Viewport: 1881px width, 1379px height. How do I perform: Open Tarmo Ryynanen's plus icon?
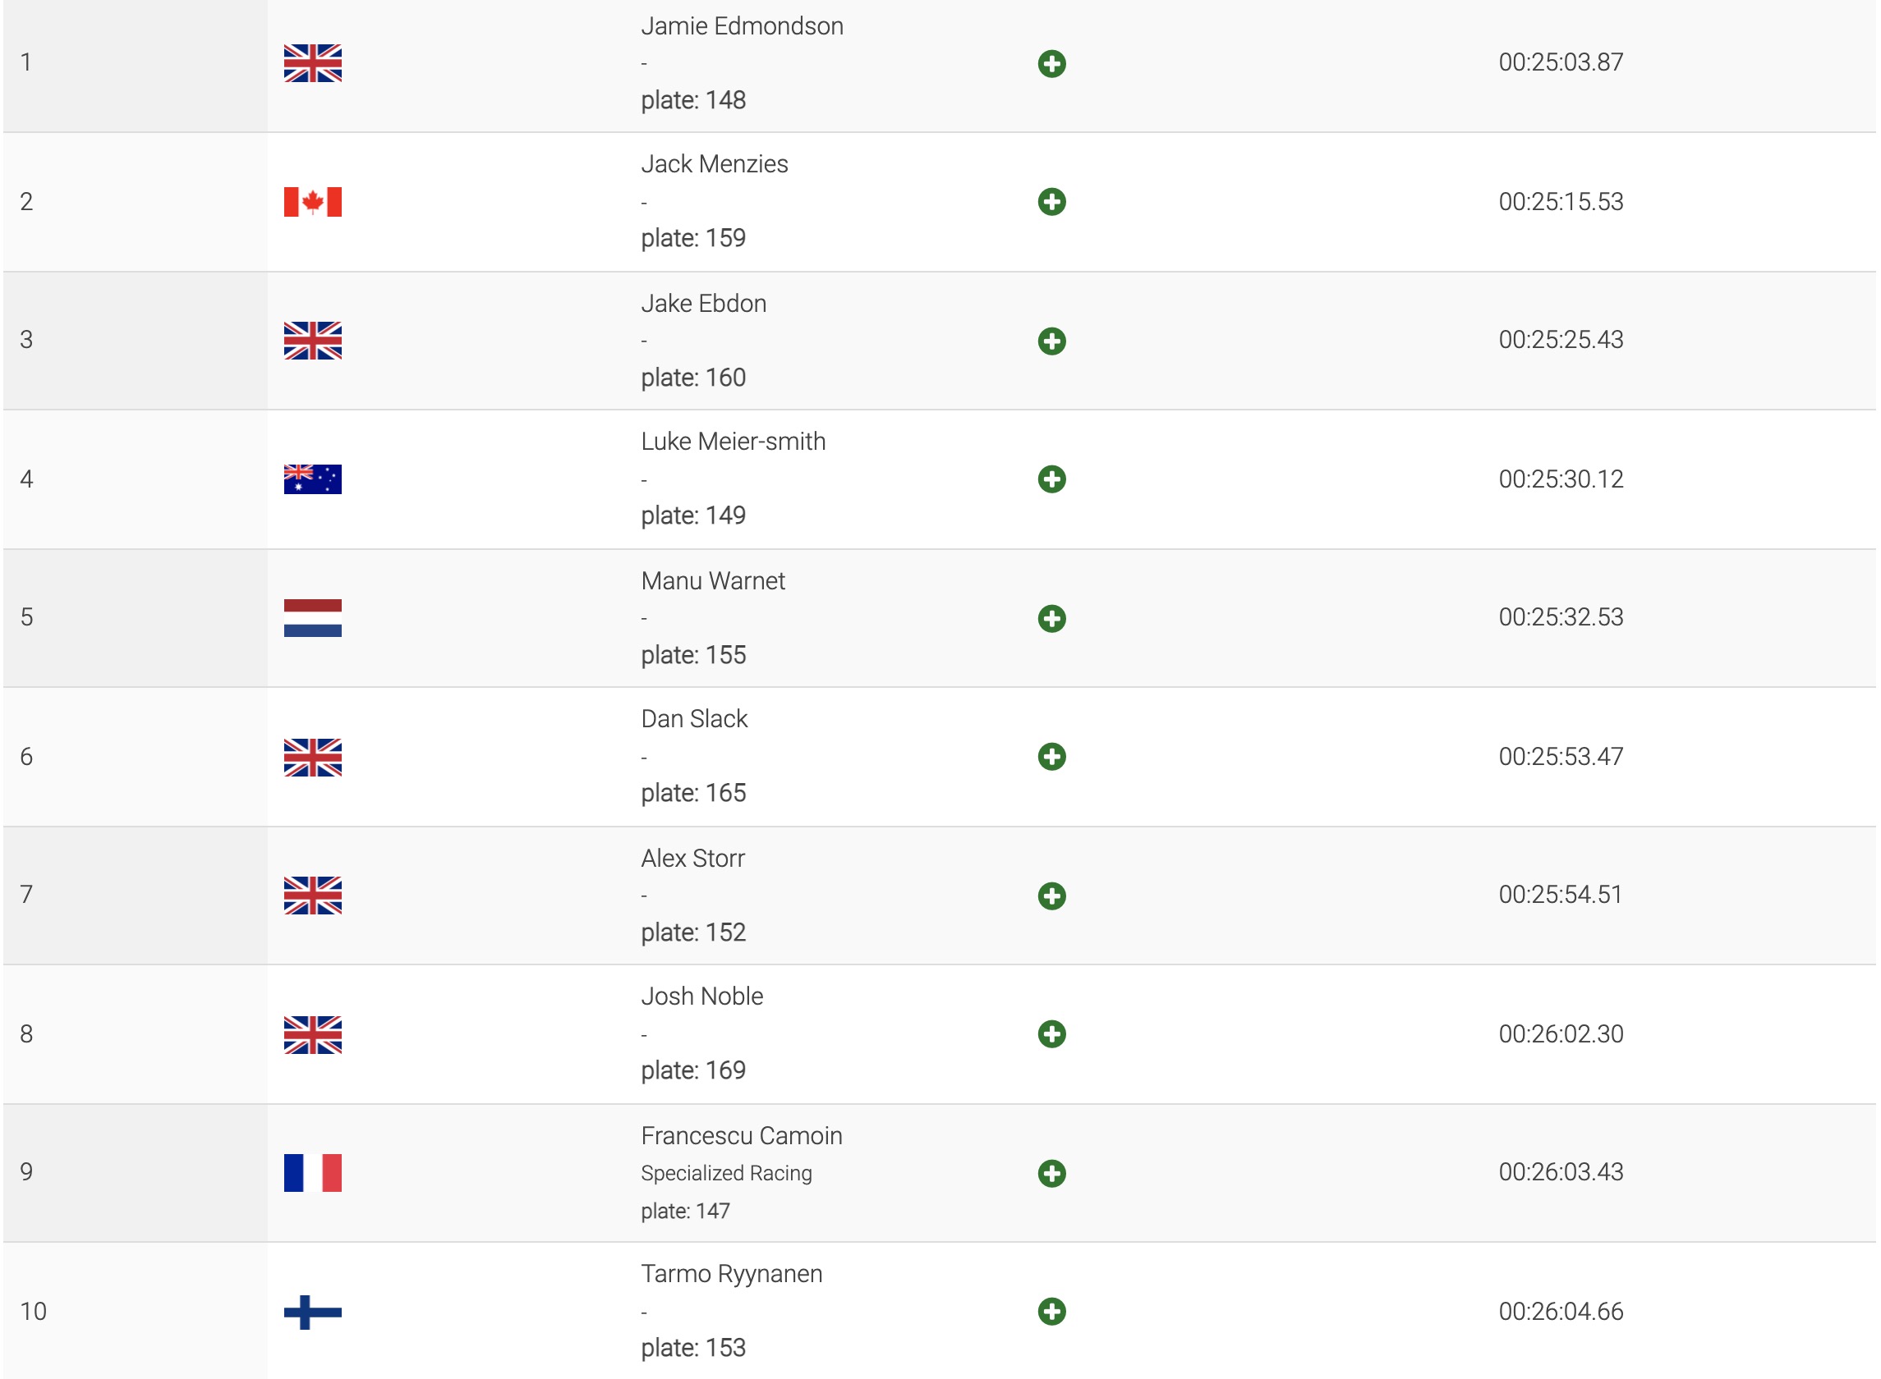(1051, 1312)
